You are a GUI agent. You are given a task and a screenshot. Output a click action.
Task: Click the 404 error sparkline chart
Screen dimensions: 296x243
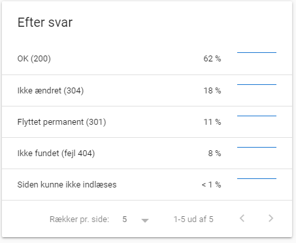(x=257, y=147)
